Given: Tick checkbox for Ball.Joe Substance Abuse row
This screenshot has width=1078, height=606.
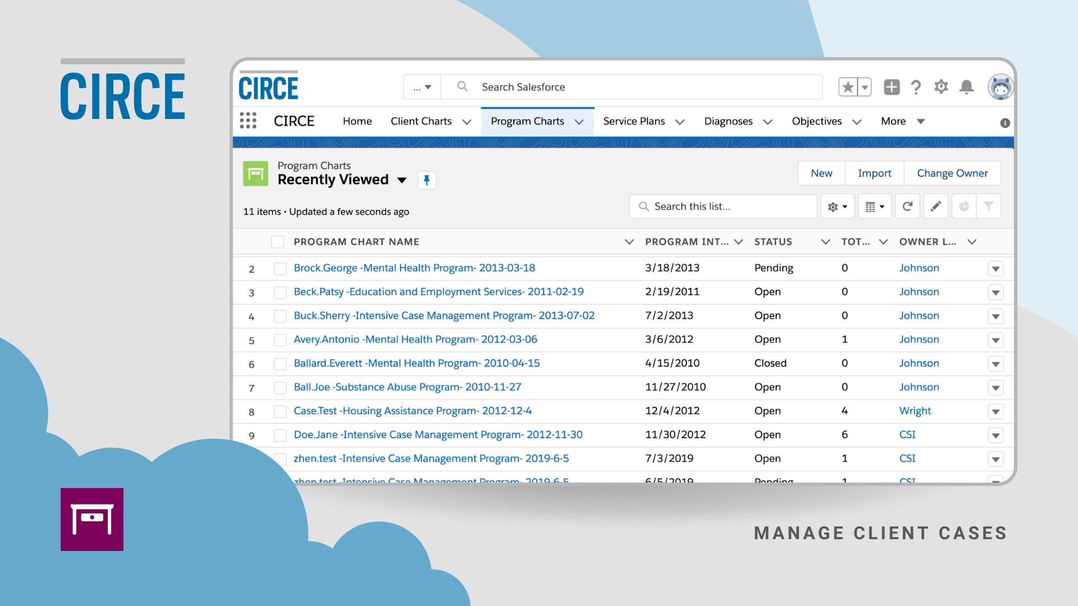Looking at the screenshot, I should [x=280, y=388].
